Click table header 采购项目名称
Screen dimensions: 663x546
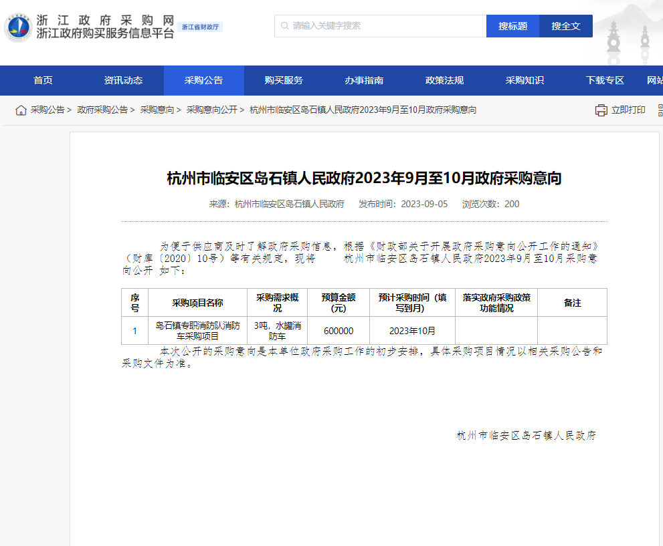point(197,303)
